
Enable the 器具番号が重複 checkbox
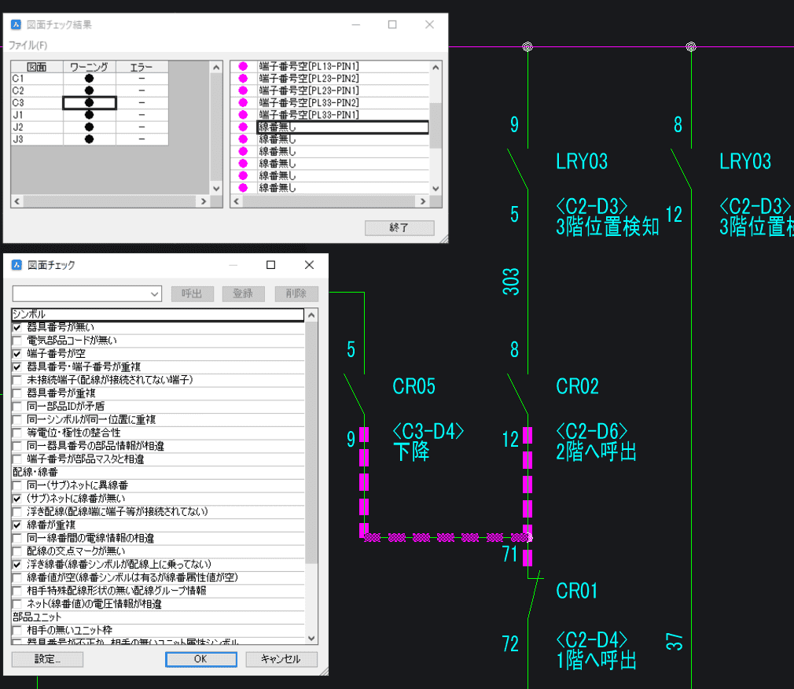click(17, 393)
